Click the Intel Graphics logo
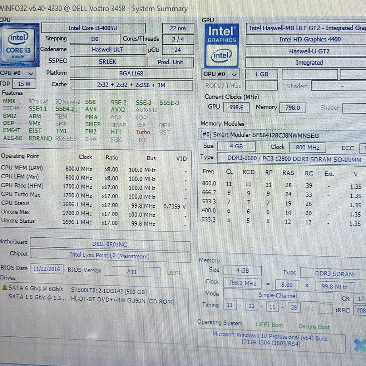This screenshot has width=366, height=366. click(x=221, y=46)
